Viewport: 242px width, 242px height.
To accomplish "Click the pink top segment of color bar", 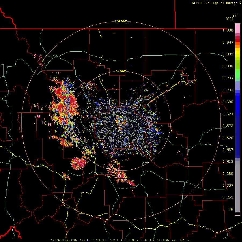I will pyautogui.click(x=237, y=29).
